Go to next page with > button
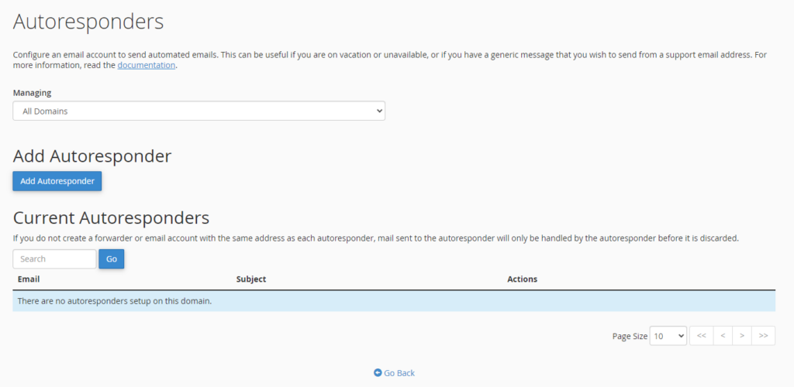 [742, 336]
